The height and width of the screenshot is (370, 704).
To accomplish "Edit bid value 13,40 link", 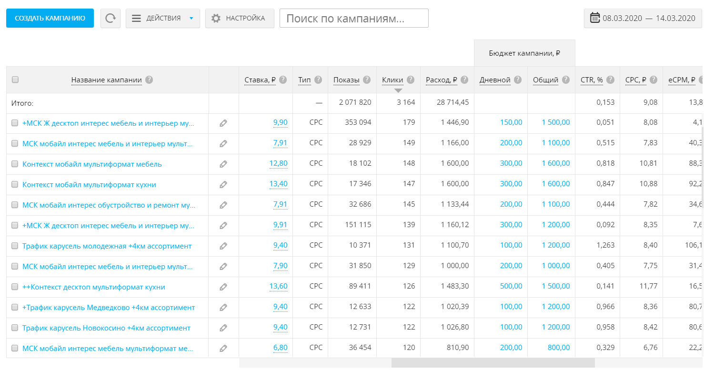I will [x=278, y=184].
